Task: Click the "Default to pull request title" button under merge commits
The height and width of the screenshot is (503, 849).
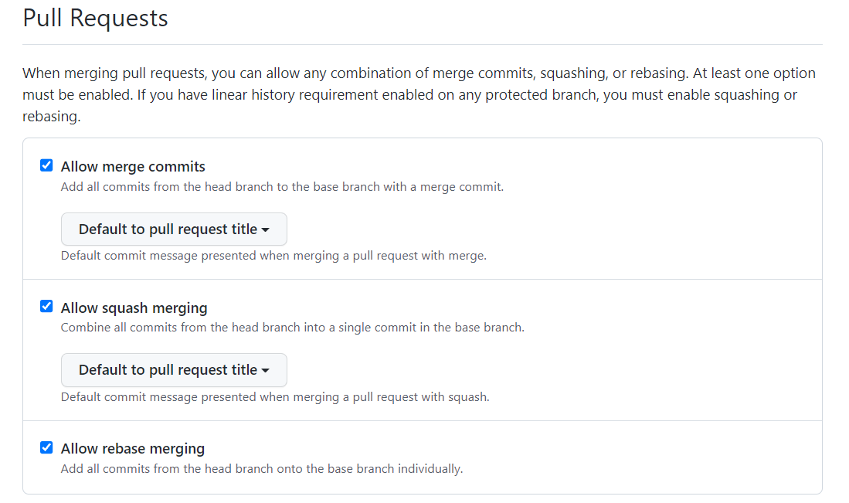Action: pos(173,229)
